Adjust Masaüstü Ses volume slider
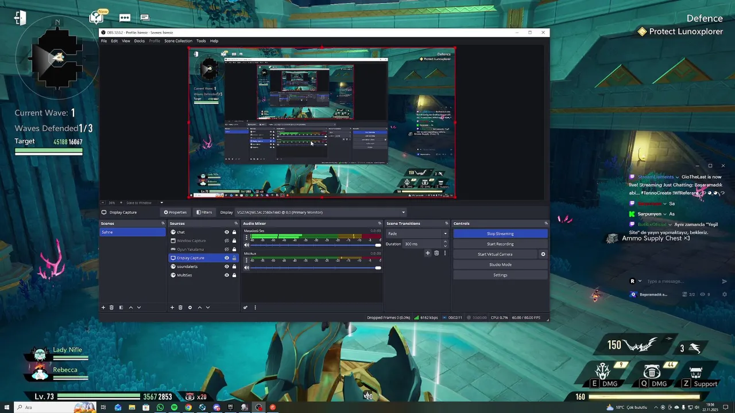The height and width of the screenshot is (413, 735). (x=316, y=245)
